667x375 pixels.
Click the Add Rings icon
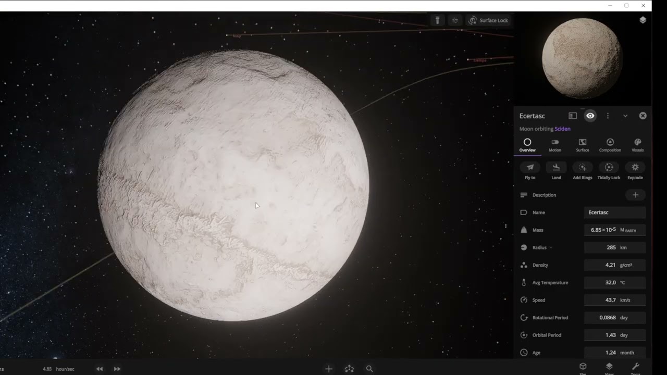coord(583,167)
